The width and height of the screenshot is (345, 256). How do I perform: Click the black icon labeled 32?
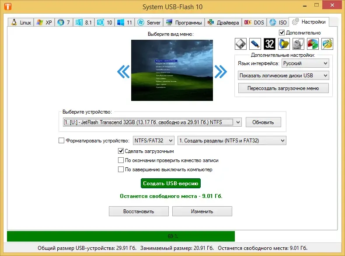point(269,44)
